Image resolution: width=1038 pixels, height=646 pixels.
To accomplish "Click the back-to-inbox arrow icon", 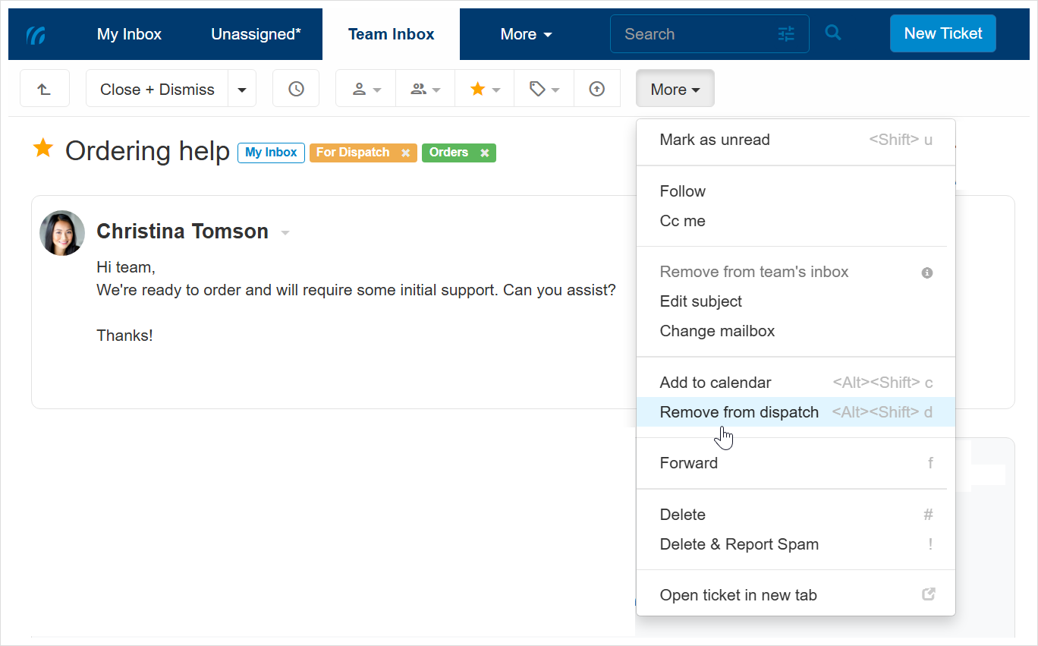I will (44, 88).
